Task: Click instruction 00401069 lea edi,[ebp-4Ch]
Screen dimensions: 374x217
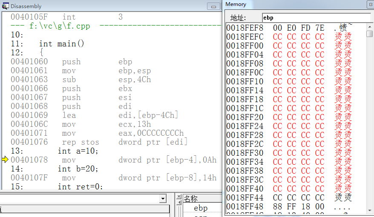Action: (95, 115)
